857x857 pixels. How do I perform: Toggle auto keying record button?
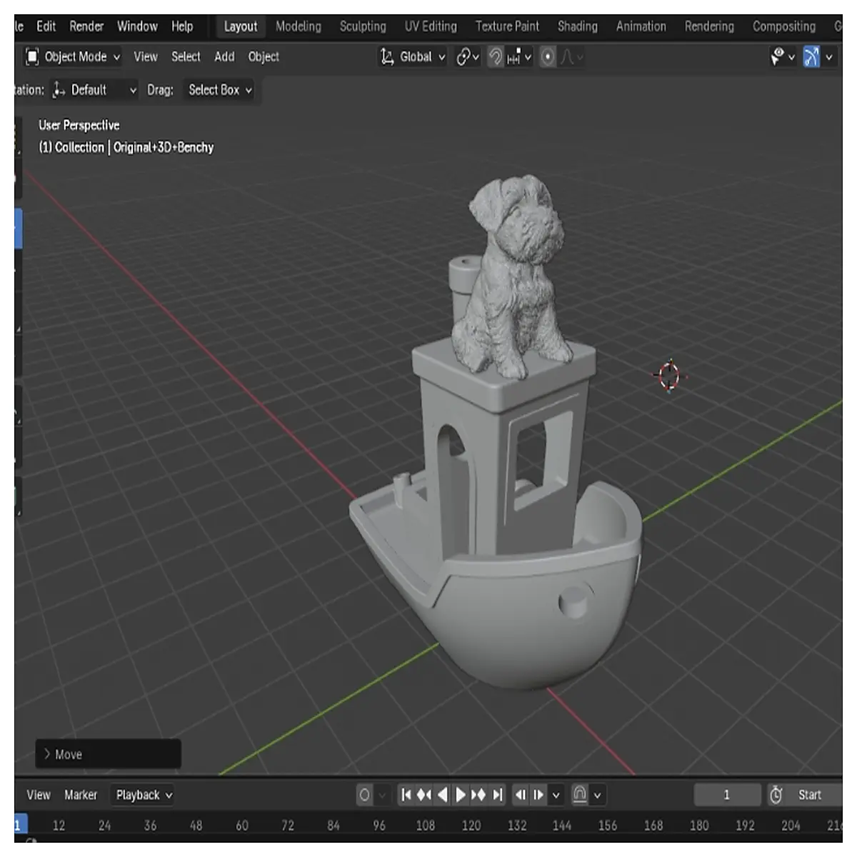click(x=364, y=795)
